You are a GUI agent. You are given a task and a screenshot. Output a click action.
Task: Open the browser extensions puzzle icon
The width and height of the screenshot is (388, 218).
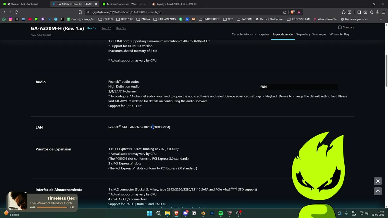pos(343,12)
